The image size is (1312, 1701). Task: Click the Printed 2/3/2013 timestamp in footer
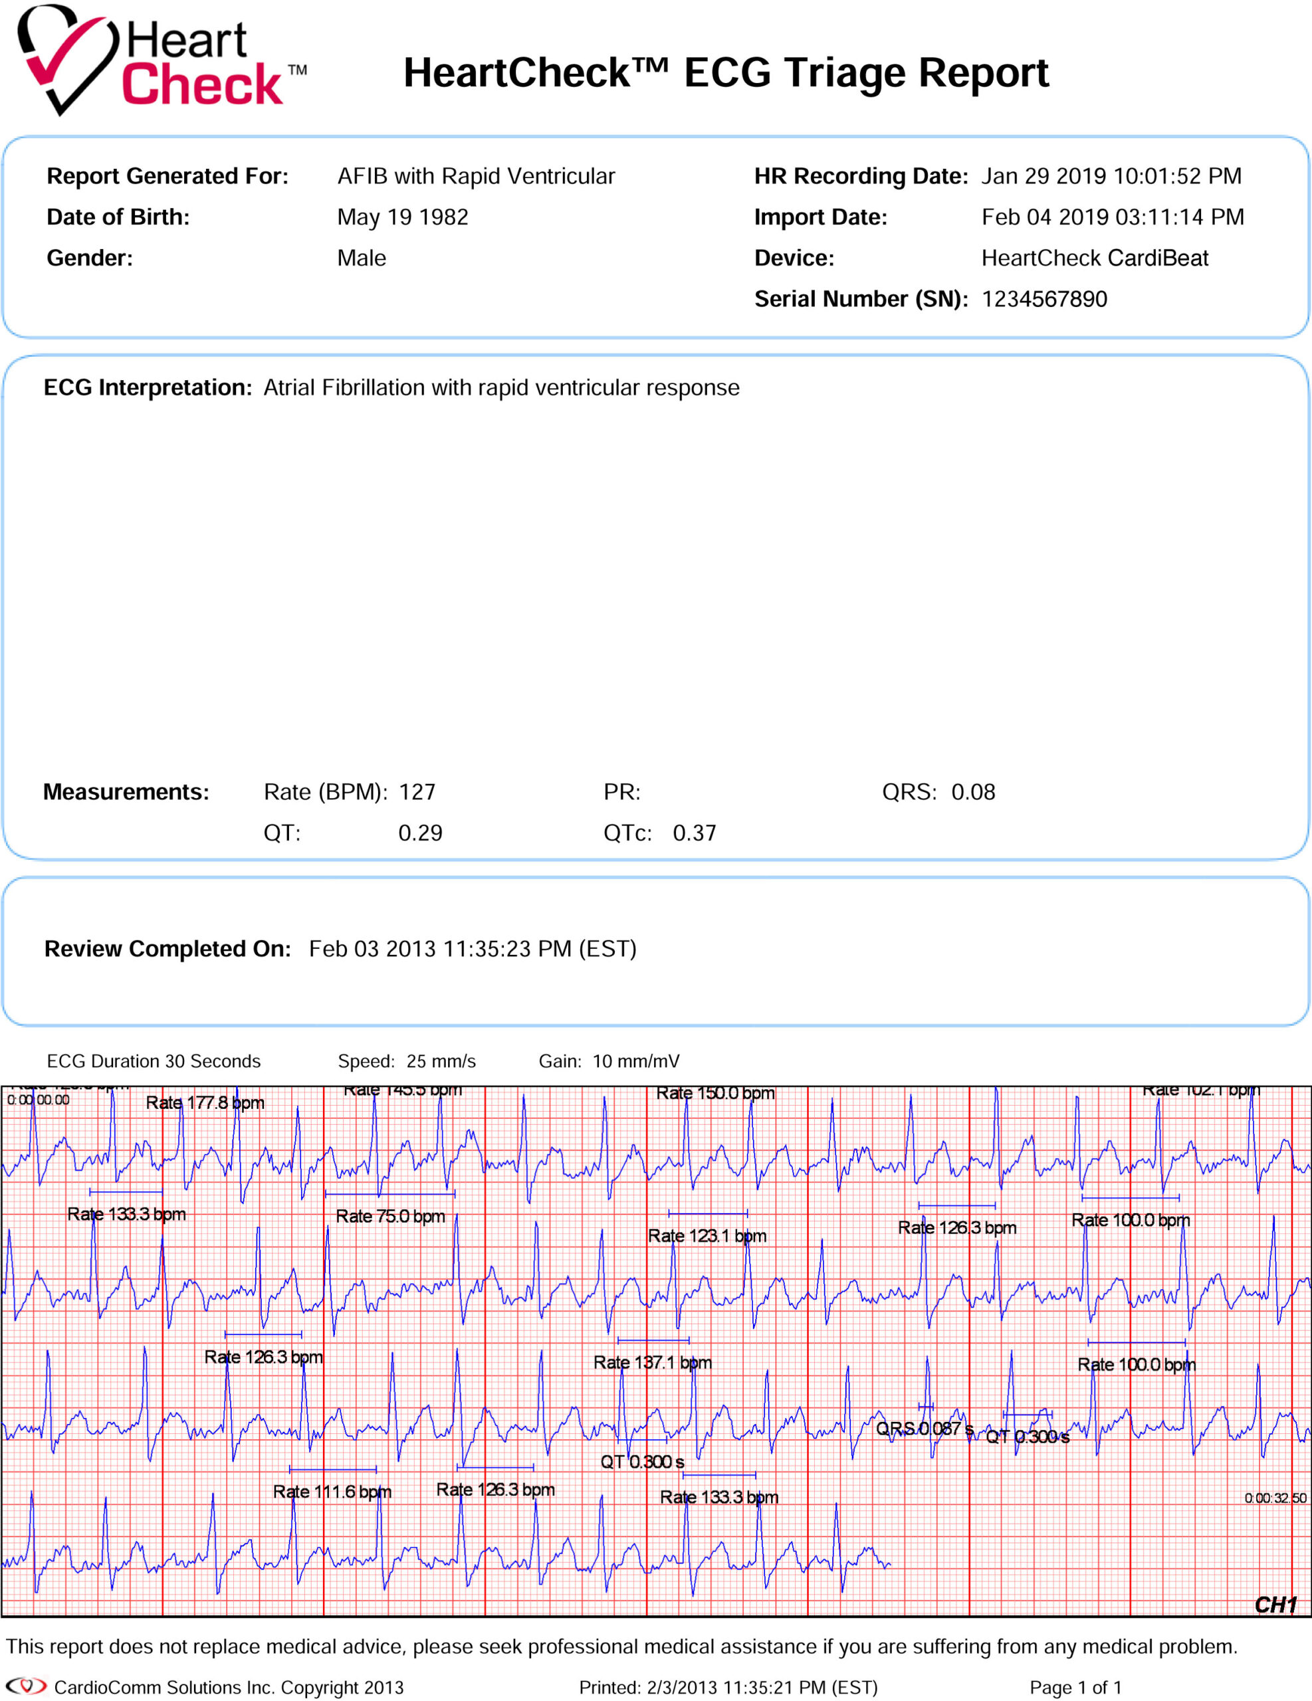click(728, 1687)
